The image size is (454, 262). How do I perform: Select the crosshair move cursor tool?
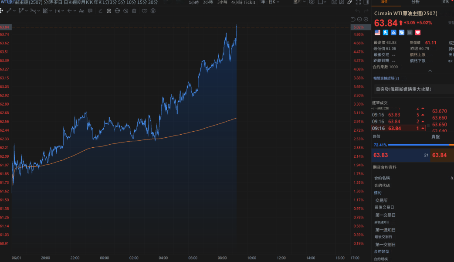pos(1,11)
